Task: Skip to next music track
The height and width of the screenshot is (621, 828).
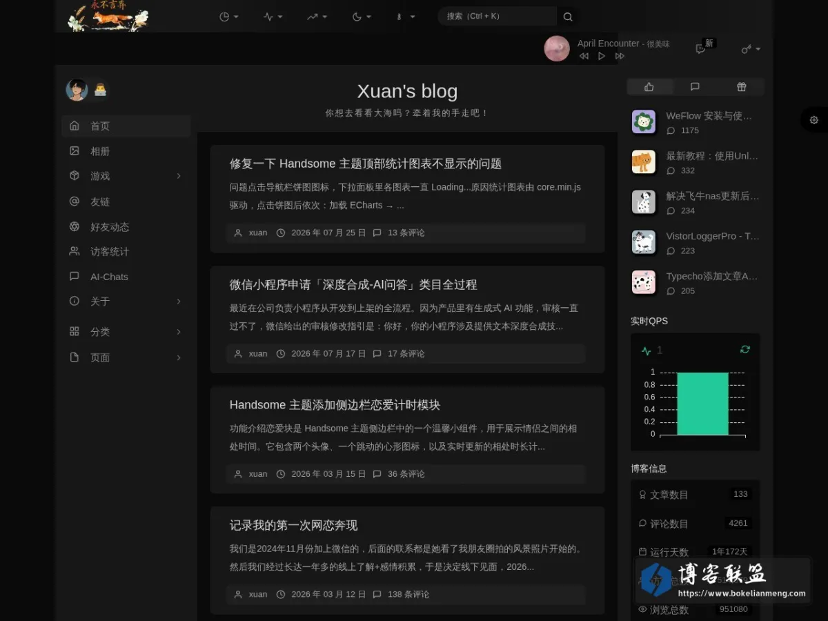Action: (620, 56)
